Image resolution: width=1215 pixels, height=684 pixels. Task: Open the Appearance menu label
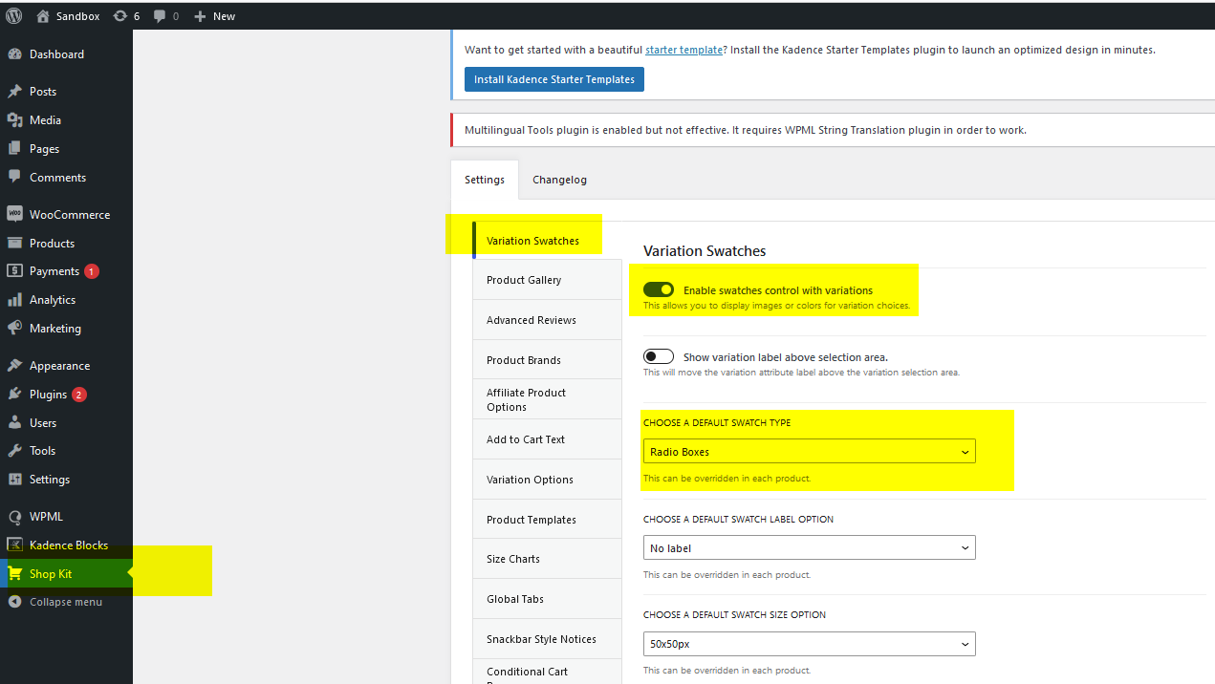(x=59, y=366)
